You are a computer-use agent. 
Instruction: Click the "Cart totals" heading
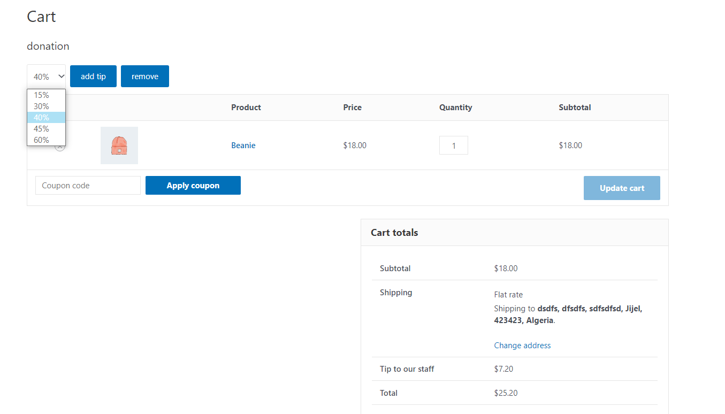(x=394, y=232)
